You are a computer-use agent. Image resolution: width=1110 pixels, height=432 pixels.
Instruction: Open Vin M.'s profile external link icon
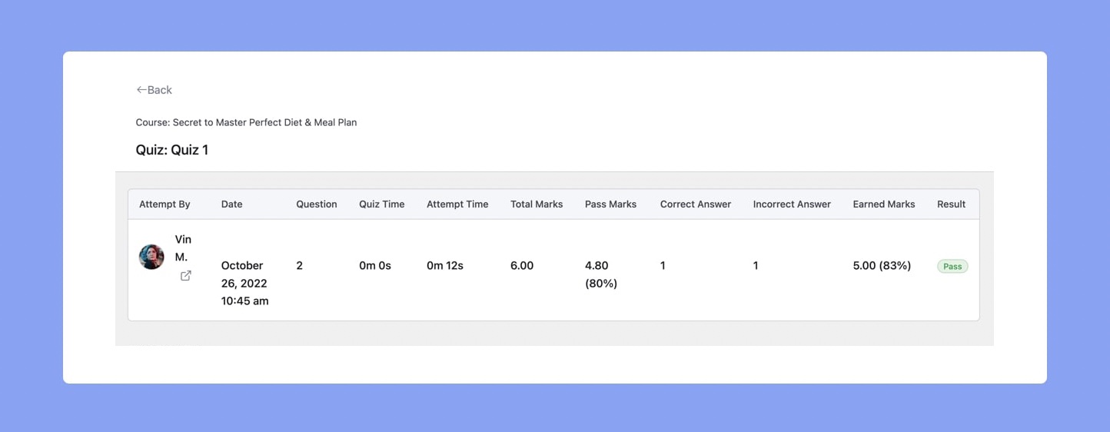pyautogui.click(x=185, y=275)
